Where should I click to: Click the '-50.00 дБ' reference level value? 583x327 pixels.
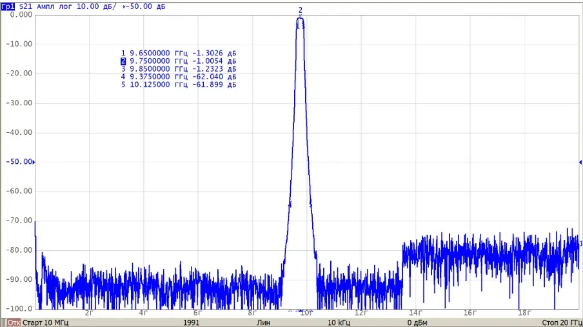(146, 6)
